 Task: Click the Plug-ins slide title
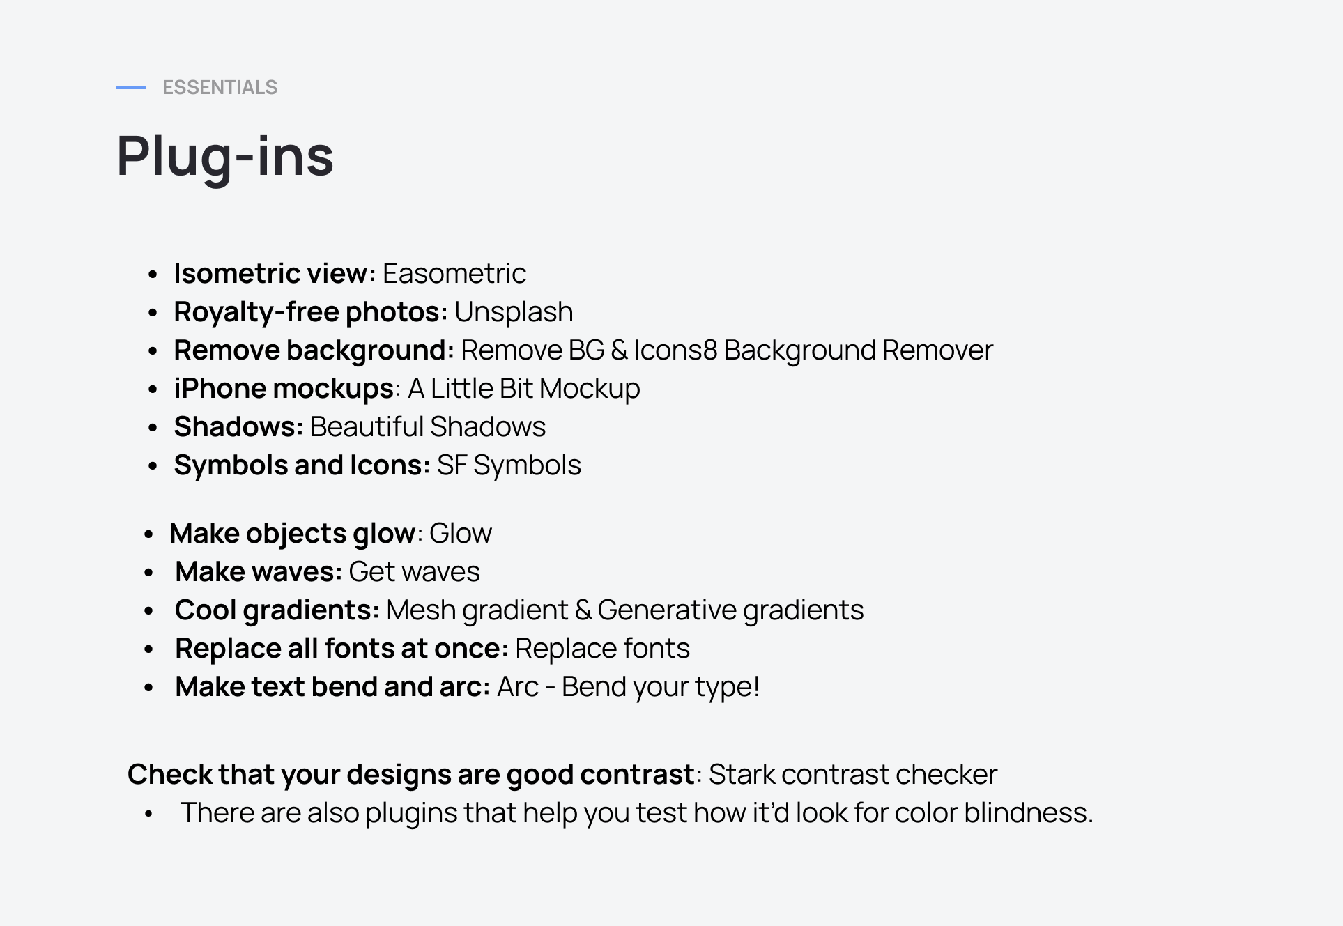(x=225, y=156)
